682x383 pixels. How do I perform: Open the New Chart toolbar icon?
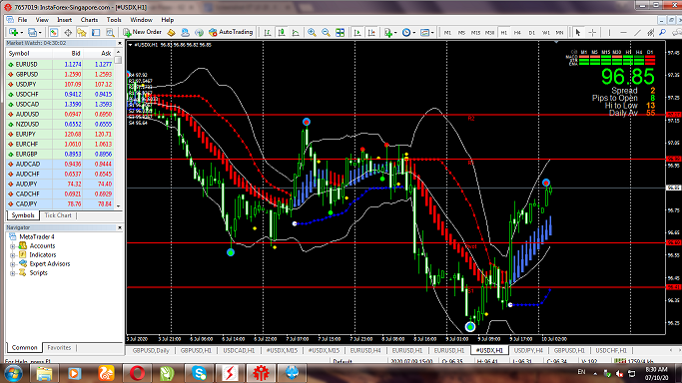click(x=13, y=32)
